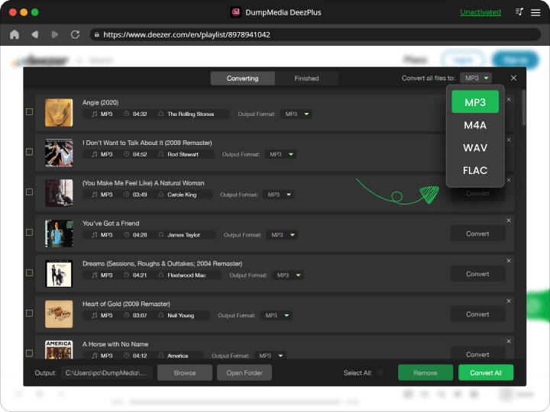Close the converting panel with X
This screenshot has width=550, height=412.
(x=513, y=78)
